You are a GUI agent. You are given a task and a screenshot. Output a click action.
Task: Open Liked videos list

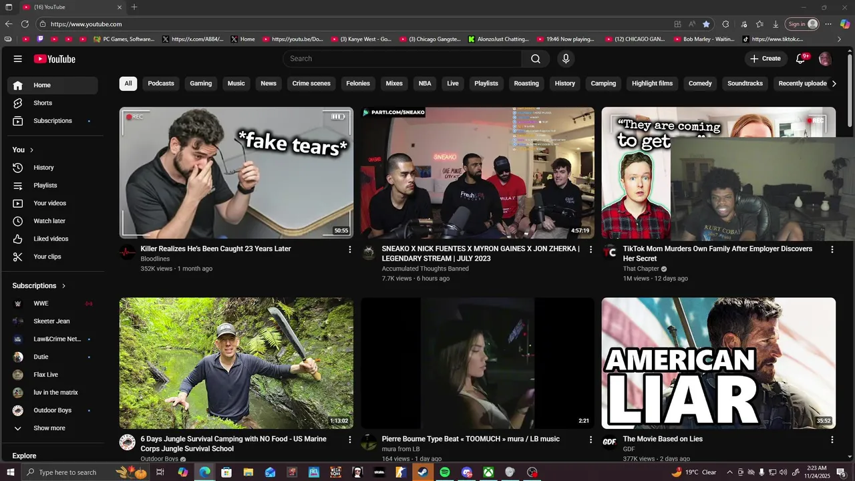(52, 238)
